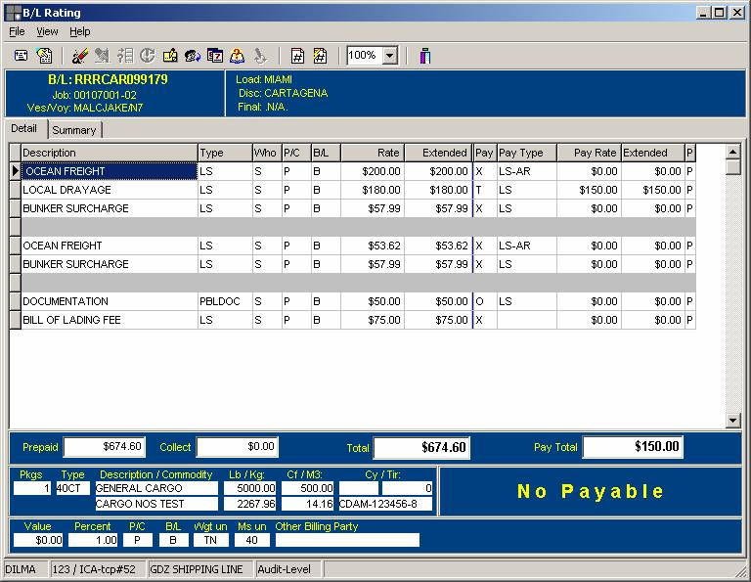Select the LOCAL DRAYAGE row
Viewport: 751px width, 582px height.
(x=109, y=190)
